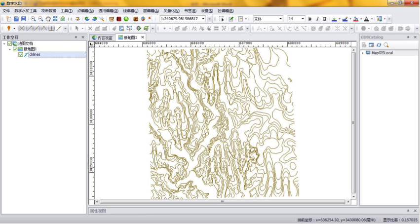Collapse the 新地图1 tree node

click(10, 49)
